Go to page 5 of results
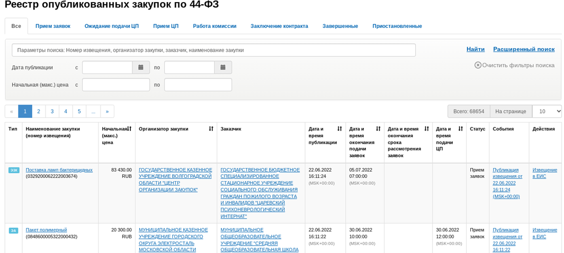This screenshot has height=253, width=564. 79,111
